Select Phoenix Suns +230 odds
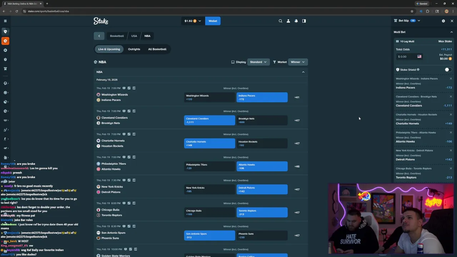Screen dimensions: 457x257 coord(262,236)
